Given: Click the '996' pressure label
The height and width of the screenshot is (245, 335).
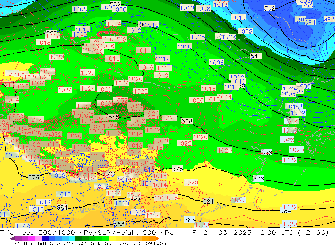Looking at the screenshot, I should point(300,20).
